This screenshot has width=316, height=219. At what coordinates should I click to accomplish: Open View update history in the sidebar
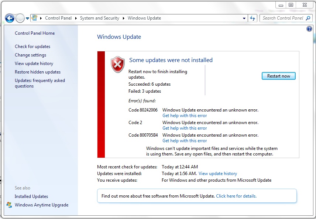click(34, 63)
